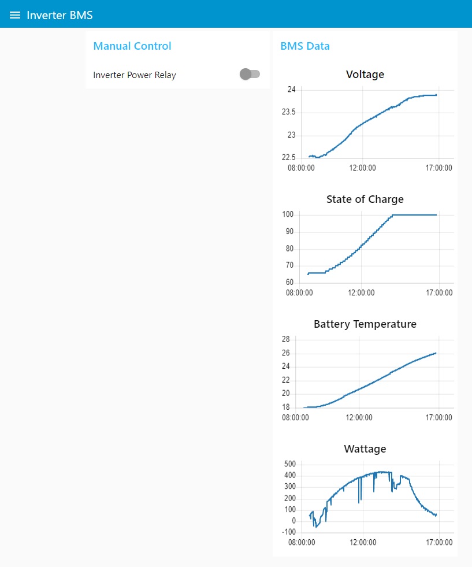Click the 17:00:00 tick on Wattage chart
Viewport: 472px width, 567px height.
click(x=439, y=542)
